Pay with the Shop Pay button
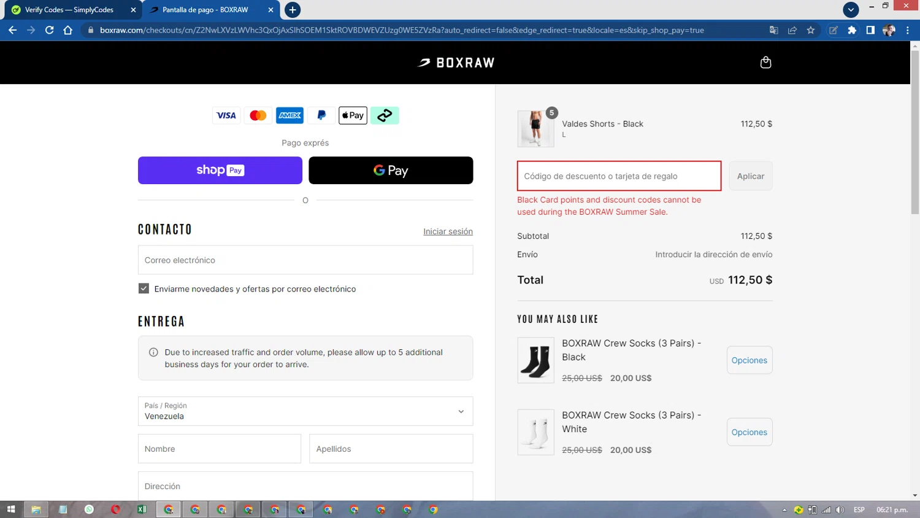The height and width of the screenshot is (518, 920). click(x=220, y=170)
